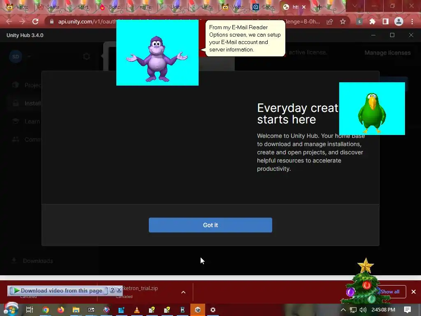Open Settings gear on the taskbar
Viewport: 421px width, 316px height.
pyautogui.click(x=213, y=310)
